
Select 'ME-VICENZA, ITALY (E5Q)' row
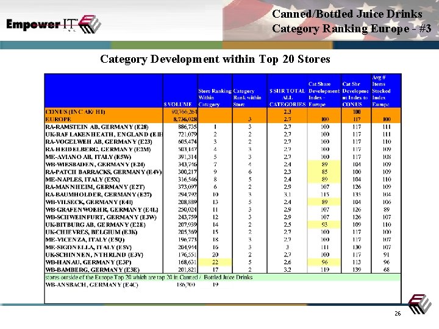223,240
